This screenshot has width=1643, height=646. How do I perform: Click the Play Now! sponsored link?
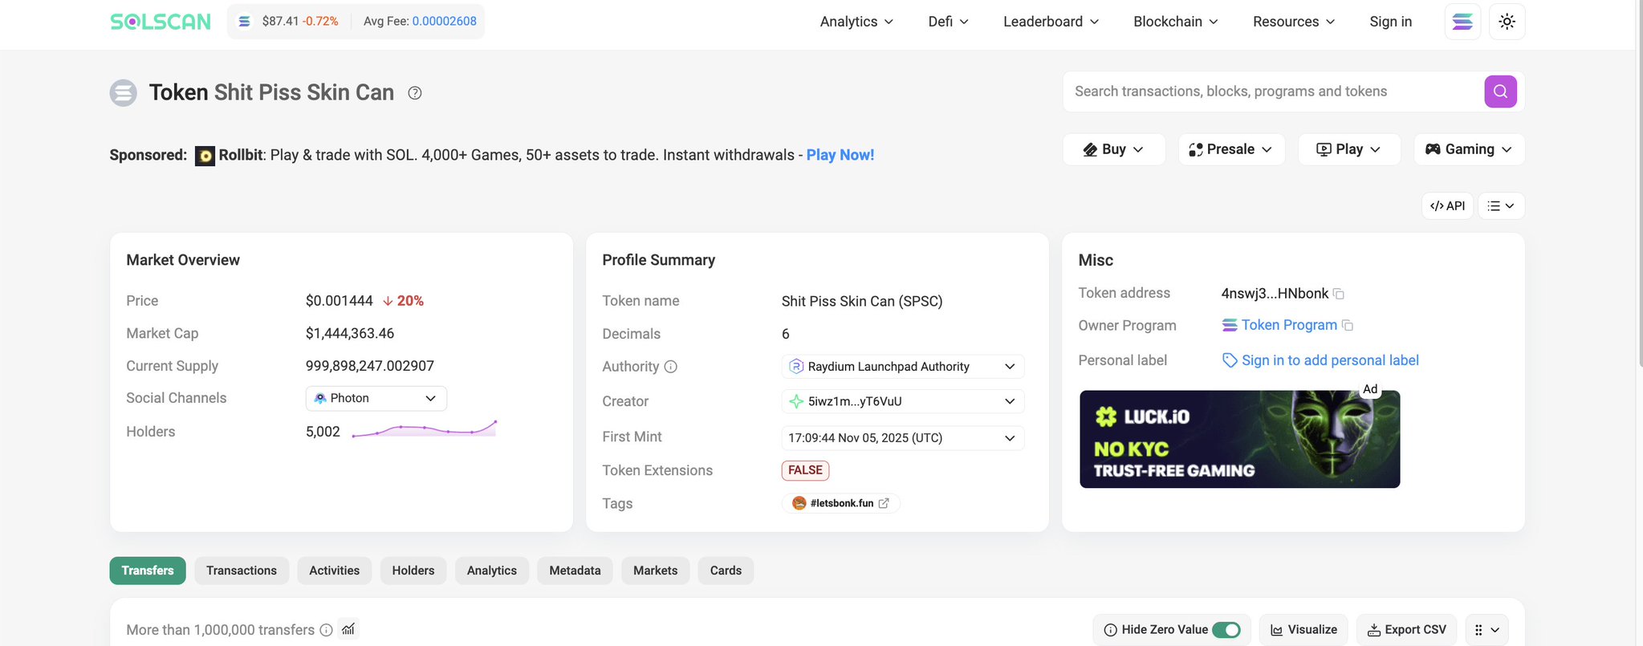click(x=840, y=155)
